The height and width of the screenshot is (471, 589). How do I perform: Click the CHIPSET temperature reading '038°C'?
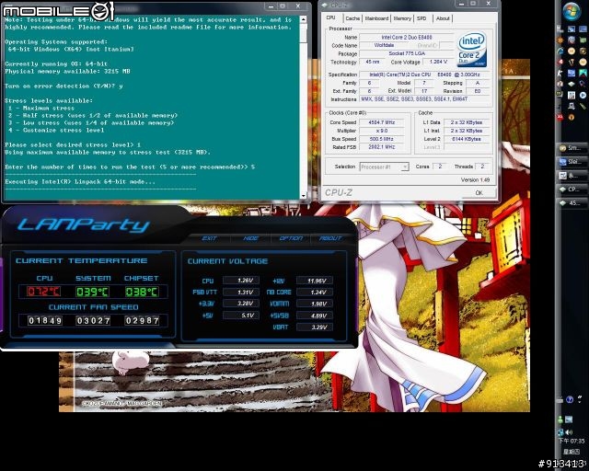click(142, 292)
